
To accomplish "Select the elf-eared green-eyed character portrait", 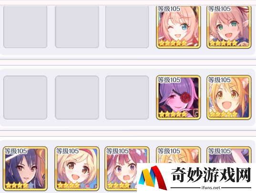I will click(x=229, y=27).
